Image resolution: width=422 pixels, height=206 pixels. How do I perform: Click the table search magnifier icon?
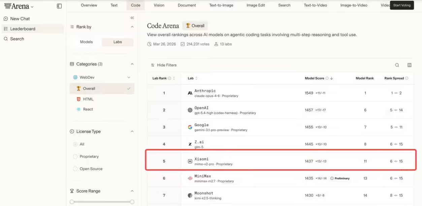click(397, 65)
